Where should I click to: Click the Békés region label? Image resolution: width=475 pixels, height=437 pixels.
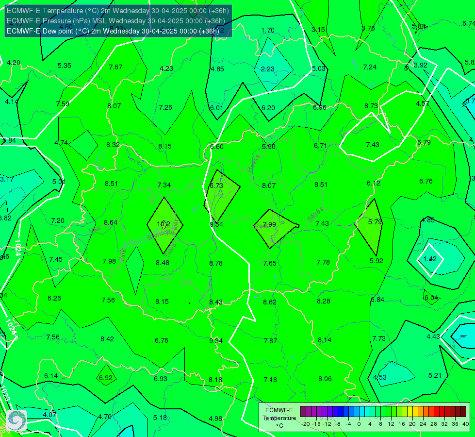(x=315, y=215)
